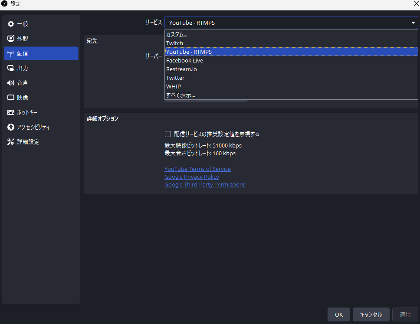Open the YouTube Terms of Service link
Image resolution: width=420 pixels, height=324 pixels.
[x=197, y=169]
